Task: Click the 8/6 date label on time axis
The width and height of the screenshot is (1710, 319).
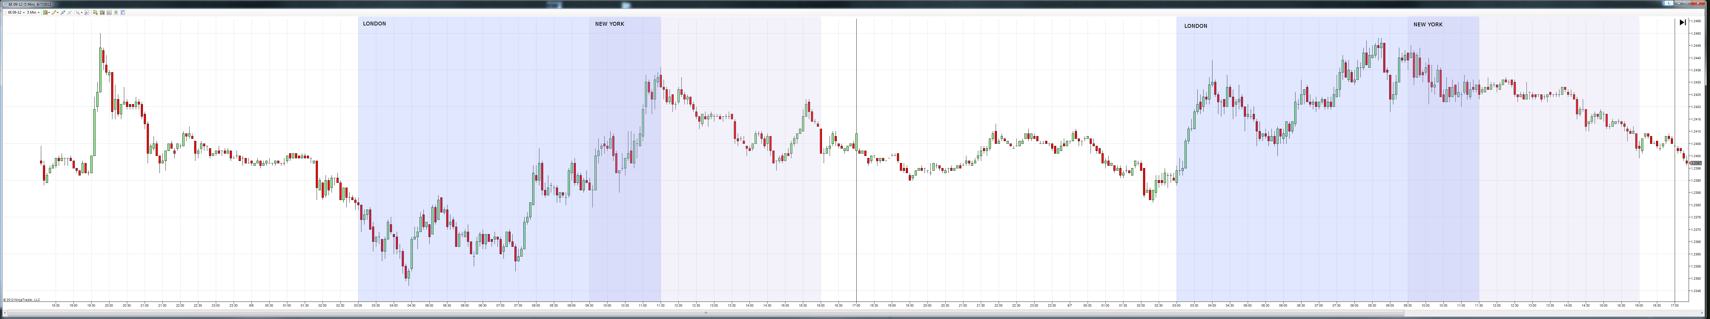Action: coord(251,305)
